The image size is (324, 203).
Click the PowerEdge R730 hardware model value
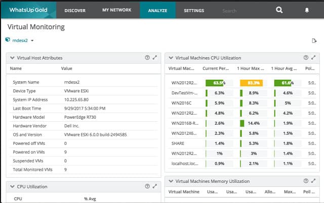click(x=80, y=117)
